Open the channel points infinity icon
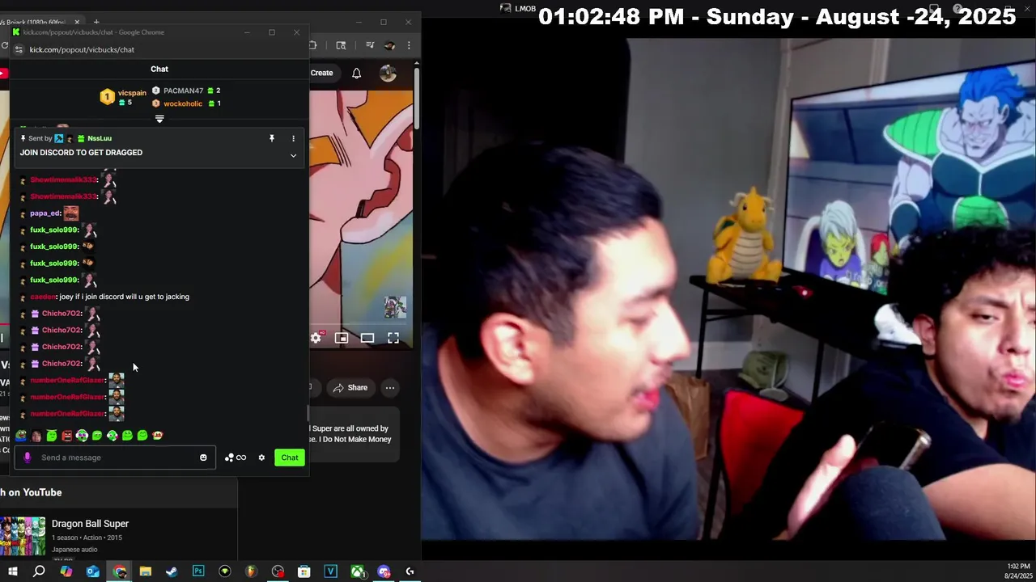 coord(236,458)
